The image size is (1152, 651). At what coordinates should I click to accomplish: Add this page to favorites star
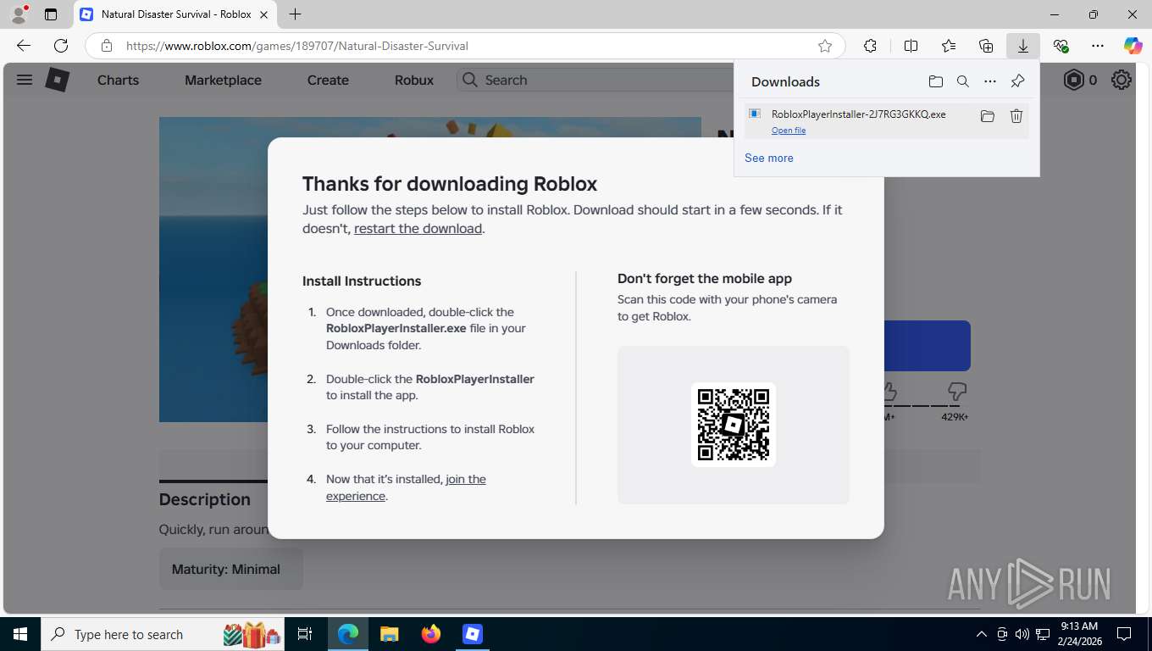click(x=824, y=46)
